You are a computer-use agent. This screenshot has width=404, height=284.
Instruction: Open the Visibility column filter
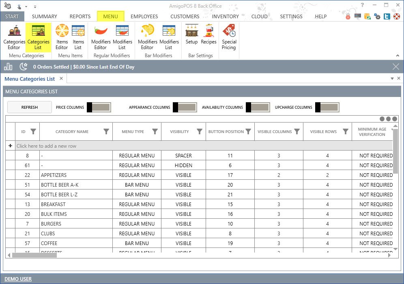tap(200, 131)
